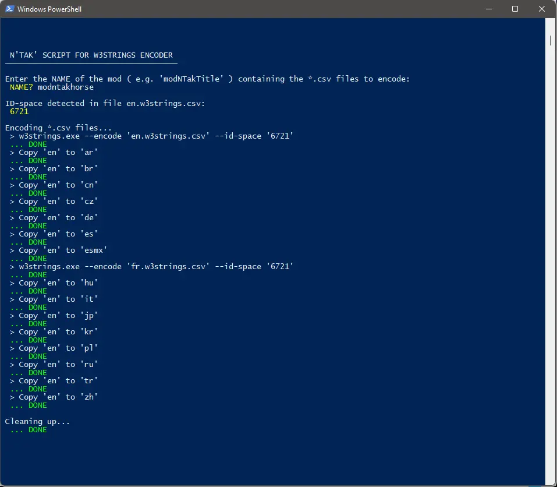Click the 'Cleaning up...' text
Screen dimensions: 557x487
tap(37, 422)
